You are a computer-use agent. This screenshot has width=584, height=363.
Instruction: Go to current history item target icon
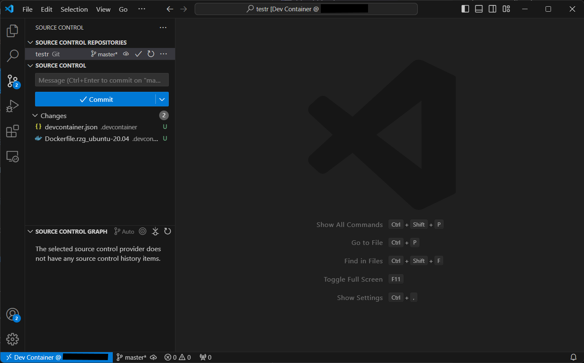pos(142,231)
